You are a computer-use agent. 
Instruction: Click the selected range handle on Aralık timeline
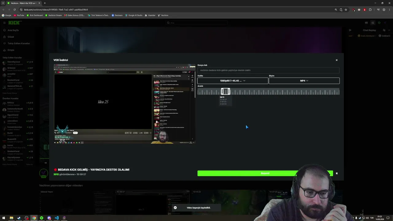click(x=225, y=91)
